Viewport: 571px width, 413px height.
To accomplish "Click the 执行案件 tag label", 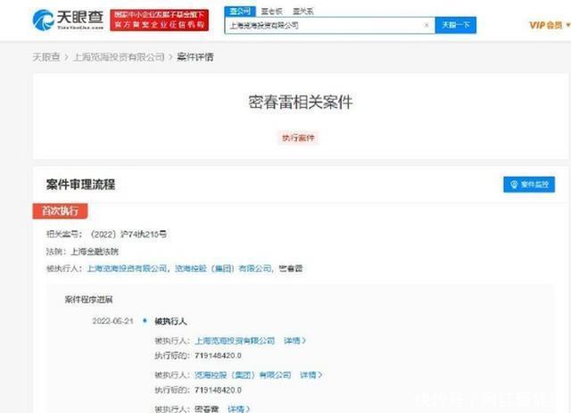I will [299, 137].
